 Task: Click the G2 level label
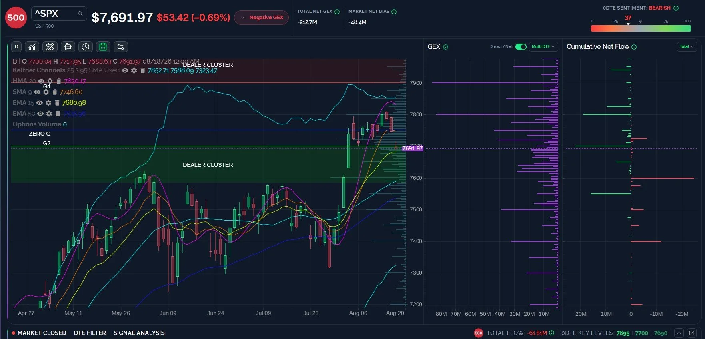47,143
